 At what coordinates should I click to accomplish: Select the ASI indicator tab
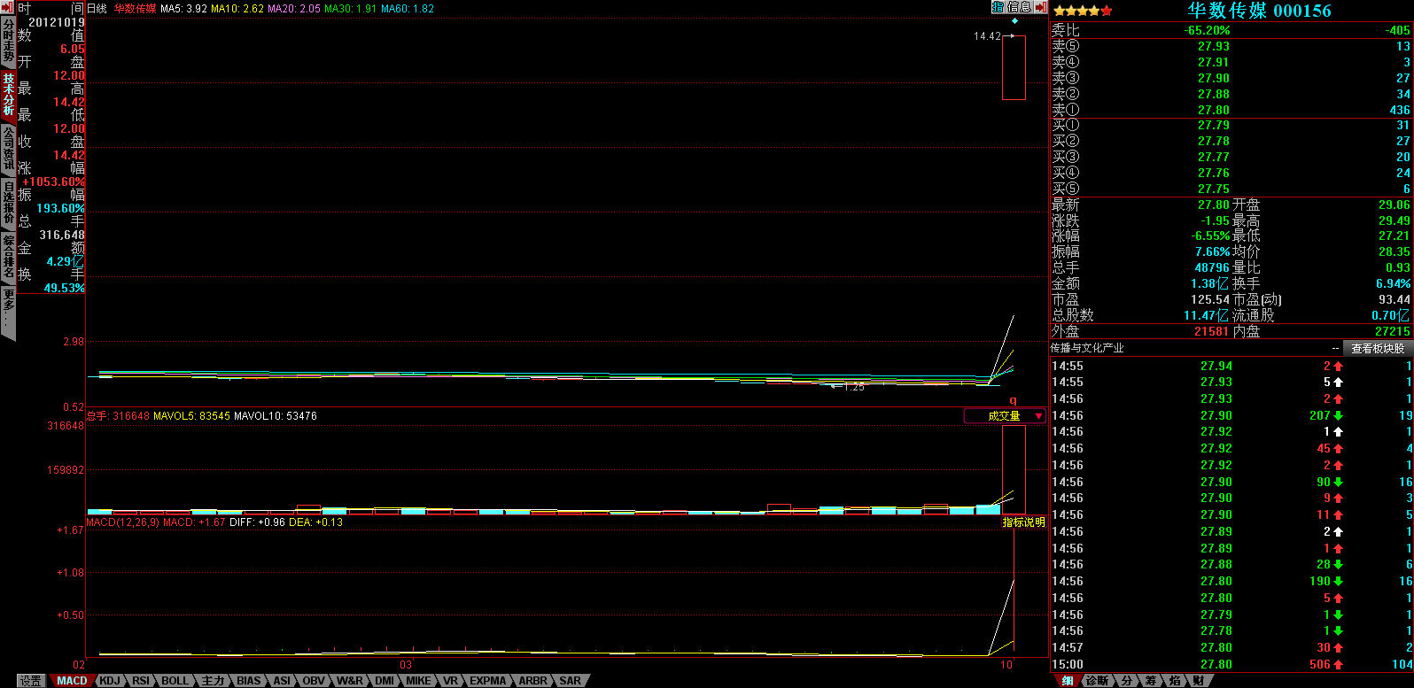(x=282, y=681)
